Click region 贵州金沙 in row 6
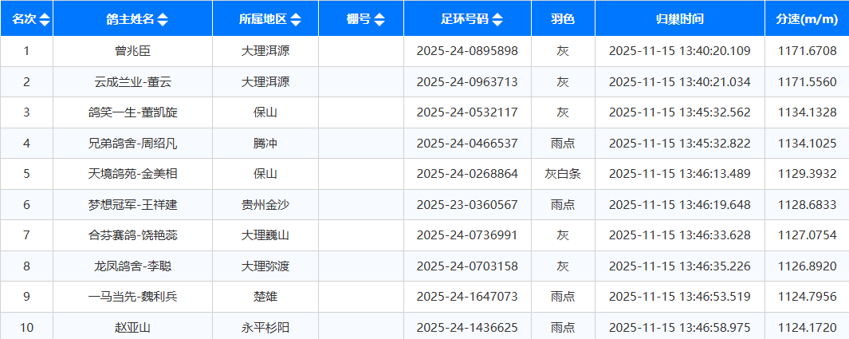The width and height of the screenshot is (849, 339). (x=265, y=205)
